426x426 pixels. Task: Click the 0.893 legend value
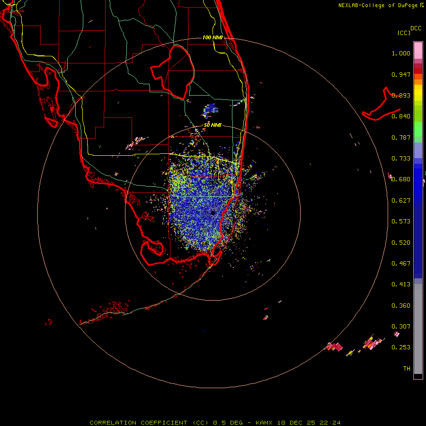click(x=401, y=95)
